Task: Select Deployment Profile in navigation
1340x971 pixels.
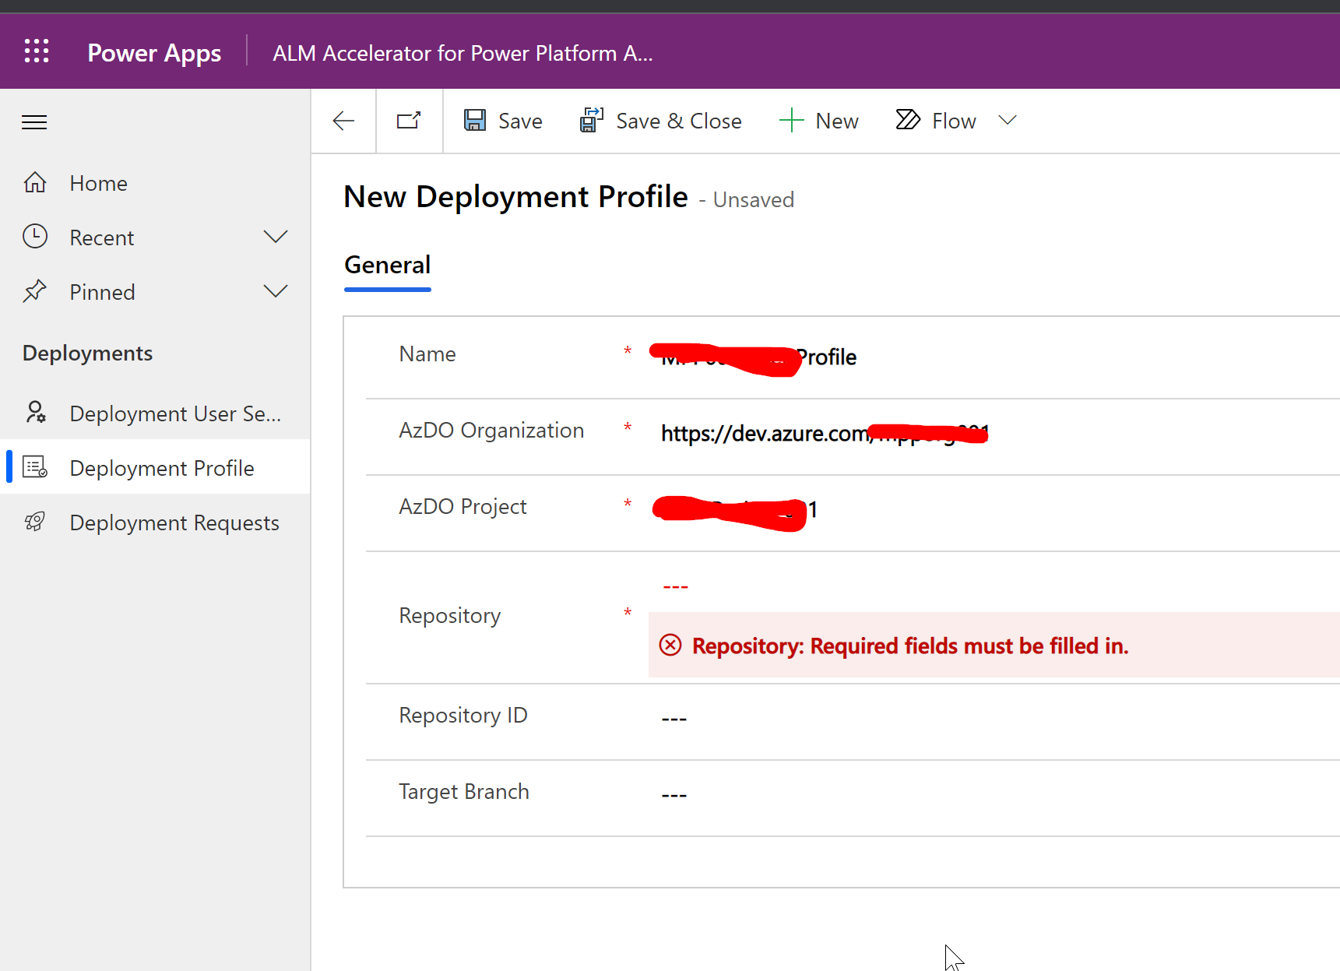Action: (x=161, y=467)
